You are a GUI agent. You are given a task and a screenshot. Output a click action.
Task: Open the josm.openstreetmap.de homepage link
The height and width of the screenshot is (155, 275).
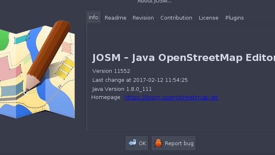(x=171, y=97)
